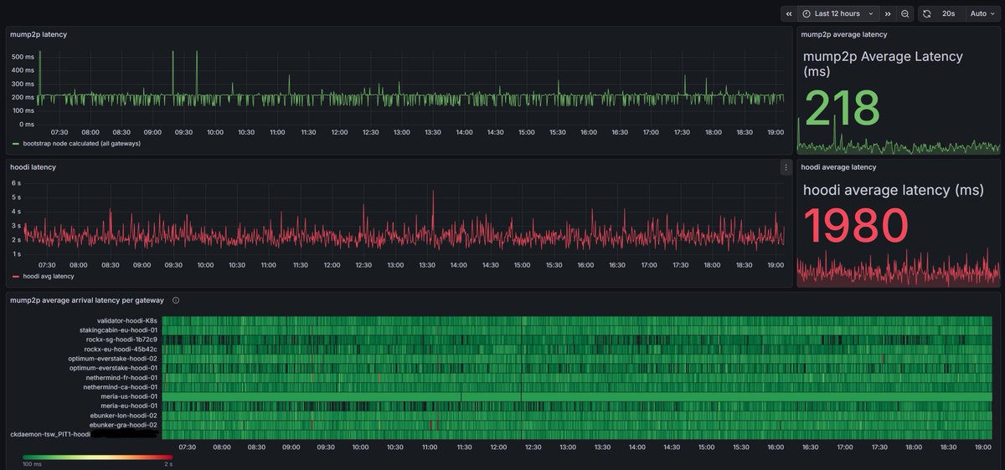Click 13:30 x-axis tick in mump2p latency
The image size is (1005, 470).
433,132
